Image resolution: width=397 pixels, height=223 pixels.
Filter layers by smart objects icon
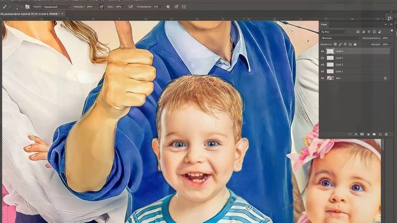tap(380, 32)
